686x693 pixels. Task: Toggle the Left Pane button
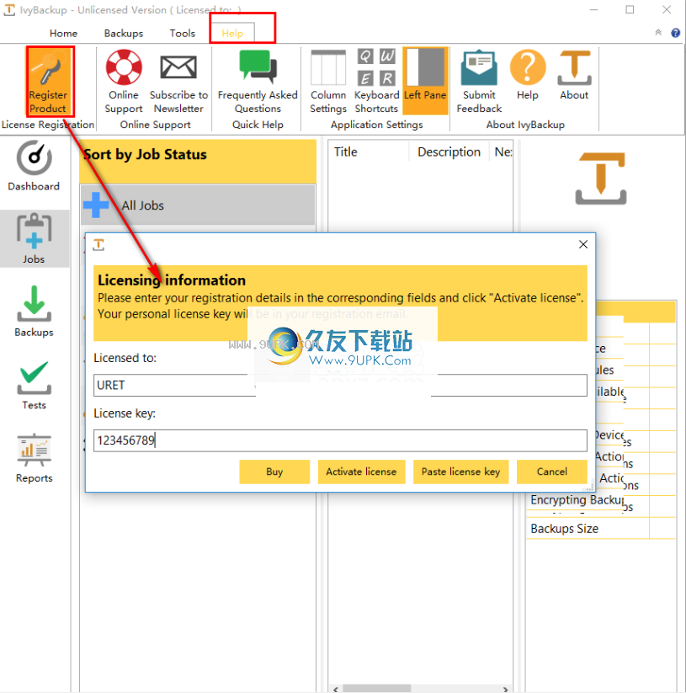(425, 82)
